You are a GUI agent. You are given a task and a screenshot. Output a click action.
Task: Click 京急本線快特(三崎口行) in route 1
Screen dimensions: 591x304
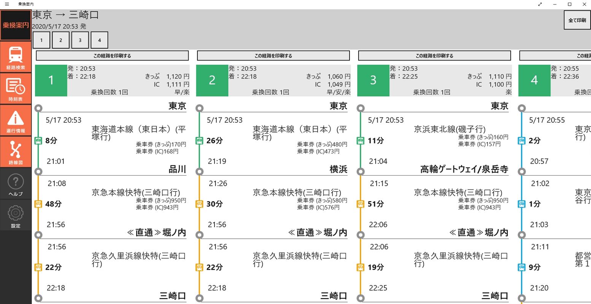tap(136, 192)
